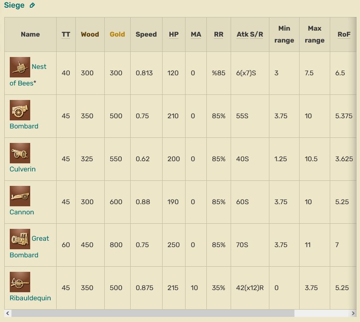This screenshot has width=360, height=322.
Task: Select the 40S attack value for Culverin
Action: pos(243,159)
